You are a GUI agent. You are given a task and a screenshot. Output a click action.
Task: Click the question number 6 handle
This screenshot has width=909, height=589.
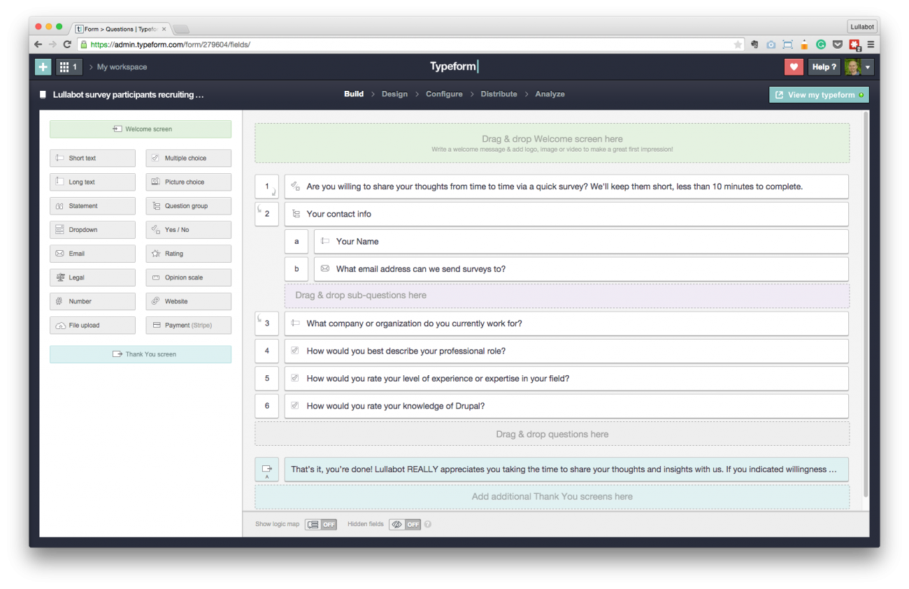point(266,406)
